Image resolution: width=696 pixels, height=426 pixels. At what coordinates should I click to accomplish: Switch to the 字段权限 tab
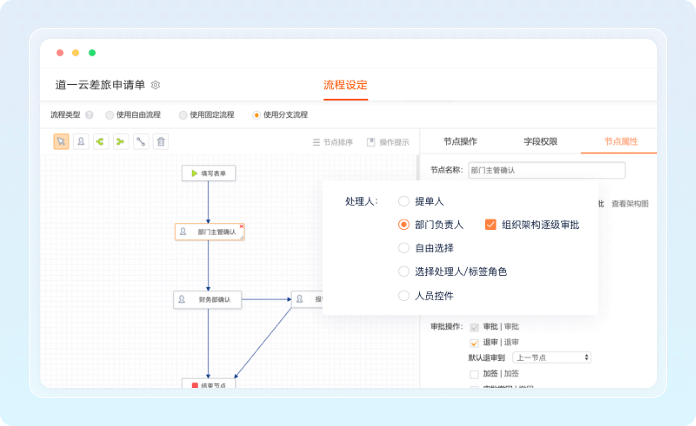[540, 142]
